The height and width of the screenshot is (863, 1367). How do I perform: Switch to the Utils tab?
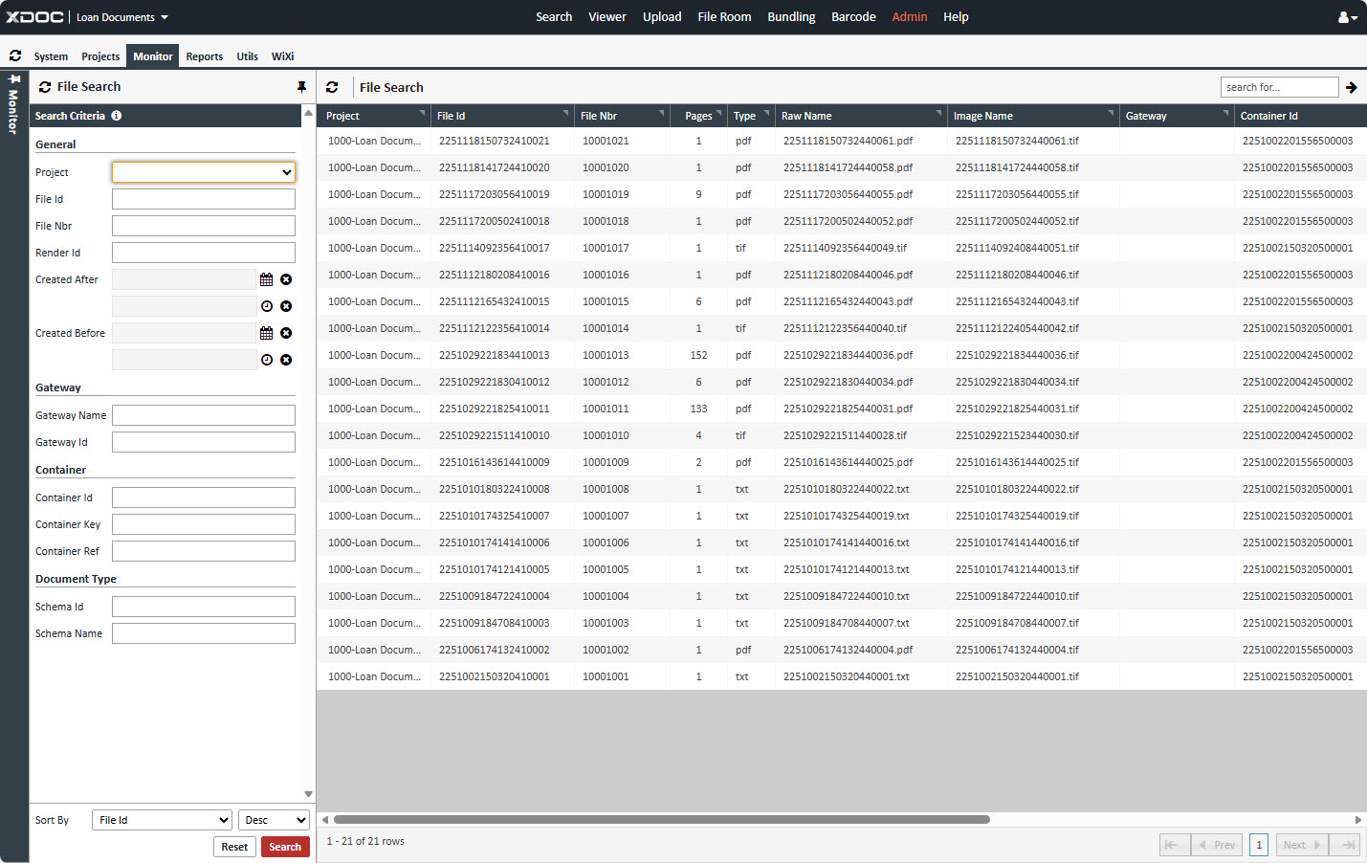248,56
